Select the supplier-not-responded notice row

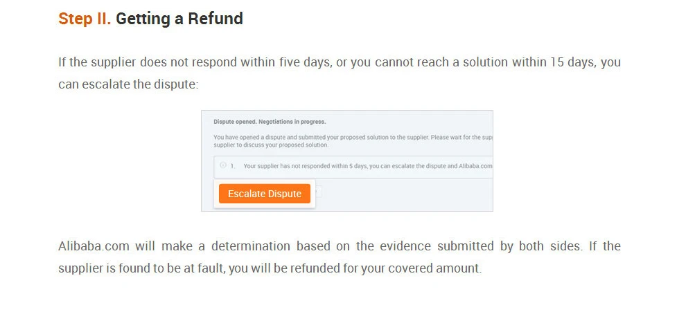click(x=353, y=167)
